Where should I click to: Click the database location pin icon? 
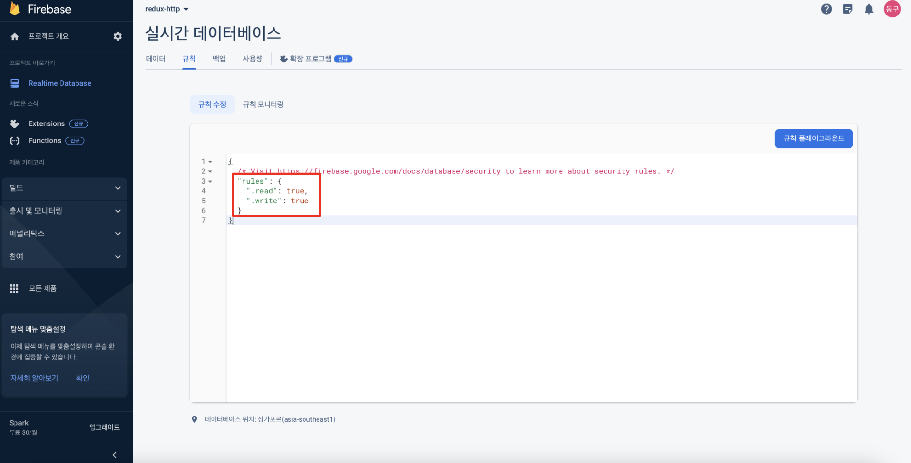(x=194, y=419)
